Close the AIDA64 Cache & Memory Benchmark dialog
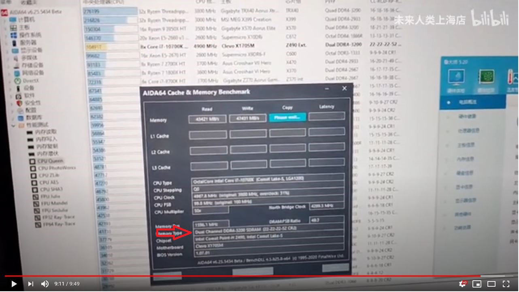519x292 pixels. coord(345,88)
